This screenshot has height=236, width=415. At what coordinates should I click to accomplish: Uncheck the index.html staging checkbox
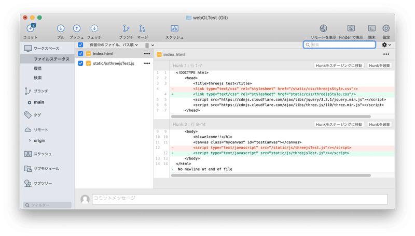(80, 54)
